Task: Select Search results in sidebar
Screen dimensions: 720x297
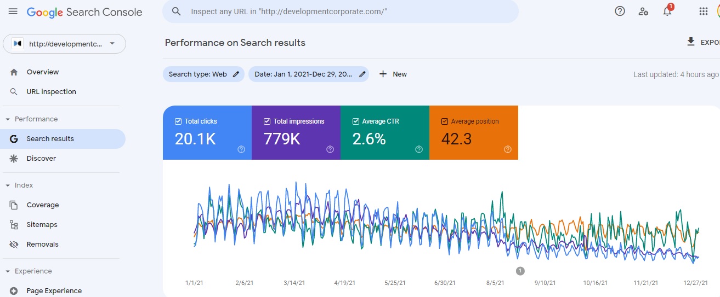Action: pyautogui.click(x=63, y=139)
